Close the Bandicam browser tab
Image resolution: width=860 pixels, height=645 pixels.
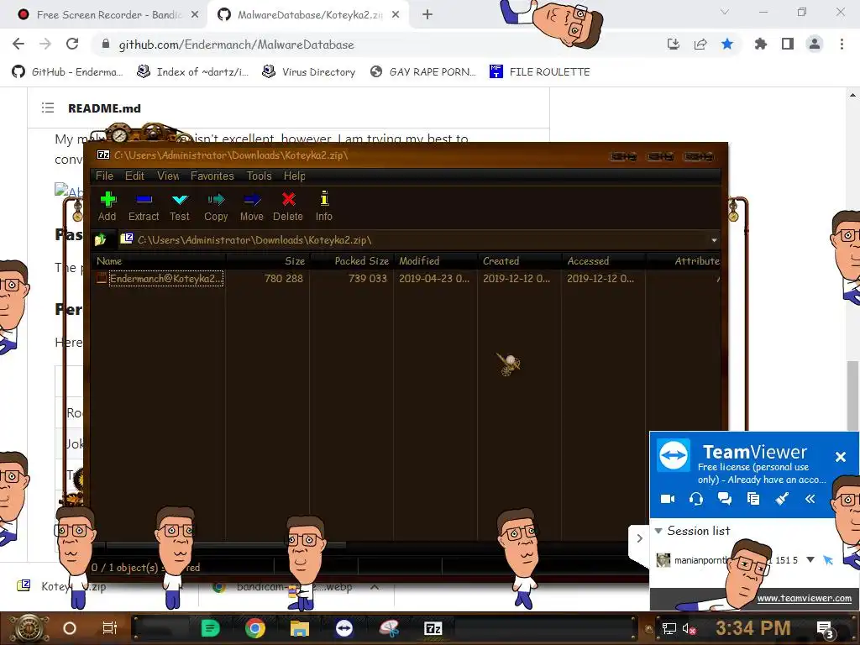click(195, 15)
